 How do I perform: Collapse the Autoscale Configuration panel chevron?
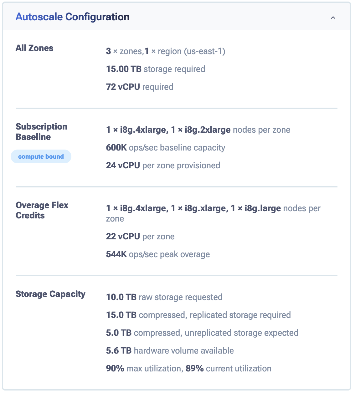point(333,18)
